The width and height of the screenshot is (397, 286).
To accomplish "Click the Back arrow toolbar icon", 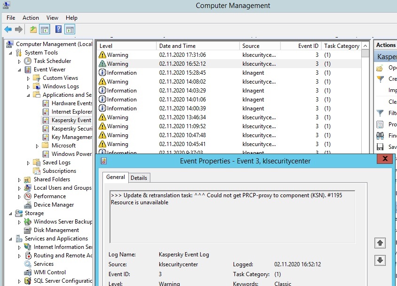I will tap(8, 30).
